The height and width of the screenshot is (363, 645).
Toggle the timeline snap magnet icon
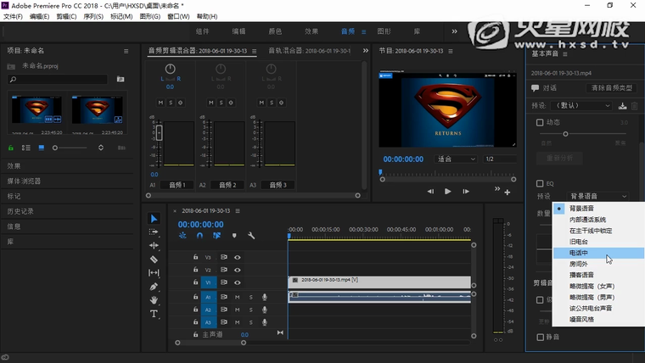(x=199, y=236)
